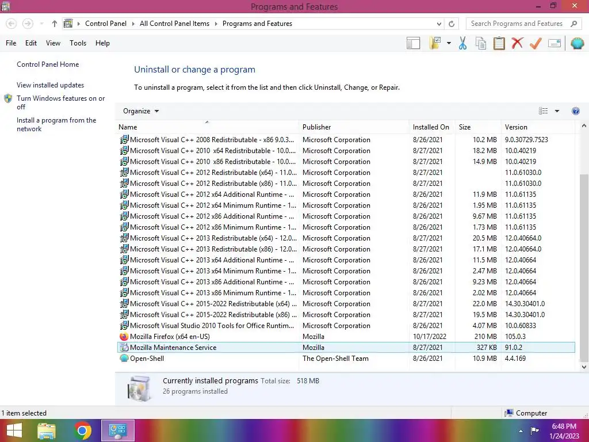Sort by the Name column header
This screenshot has height=442, width=589.
[208, 127]
